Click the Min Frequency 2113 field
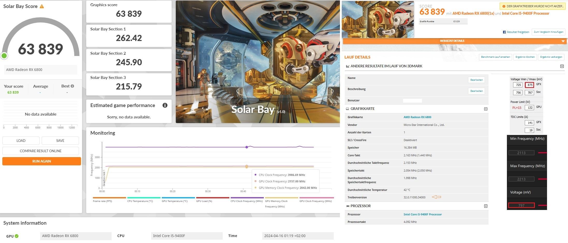 pos(521,153)
